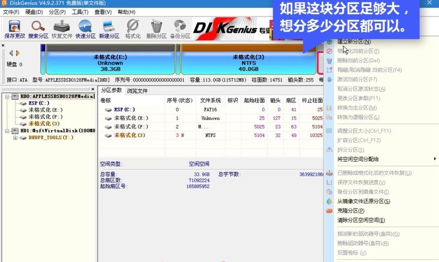Viewport: 439px width, 262px height.
Task: Click the 备份分区 backup partition toolbar icon
Action: click(180, 29)
